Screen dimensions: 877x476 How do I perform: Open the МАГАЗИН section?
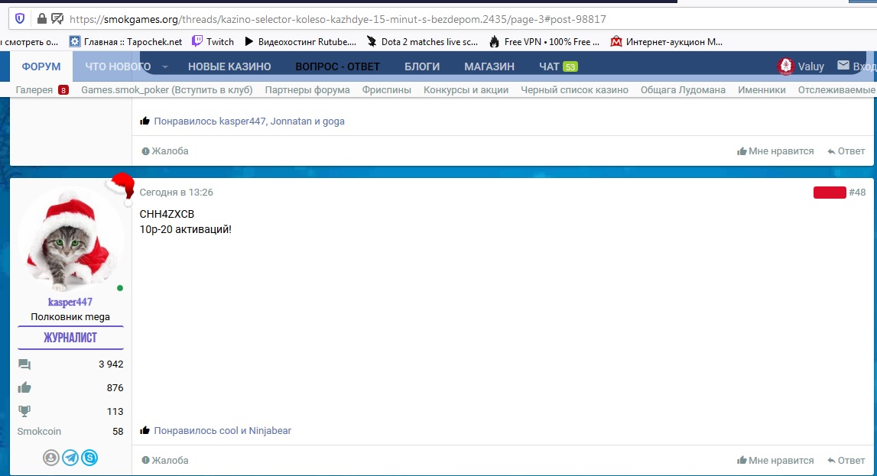tap(489, 66)
